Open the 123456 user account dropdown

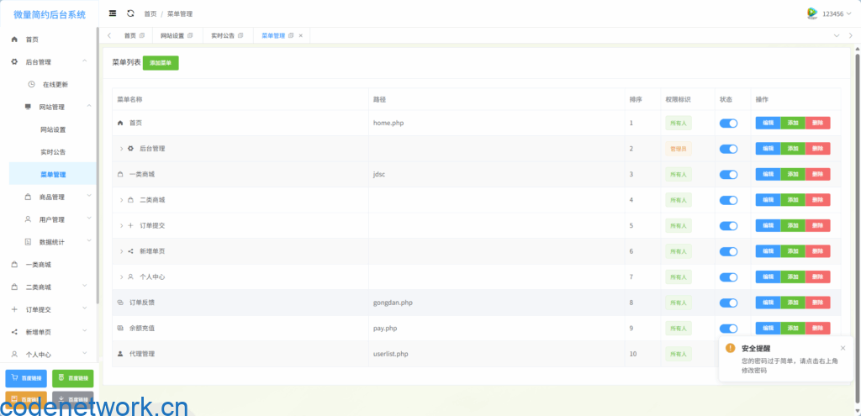[832, 13]
